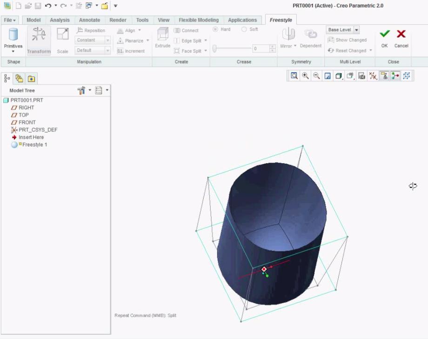
Task: Open Saved Orientations view icon
Action: [x=350, y=76]
